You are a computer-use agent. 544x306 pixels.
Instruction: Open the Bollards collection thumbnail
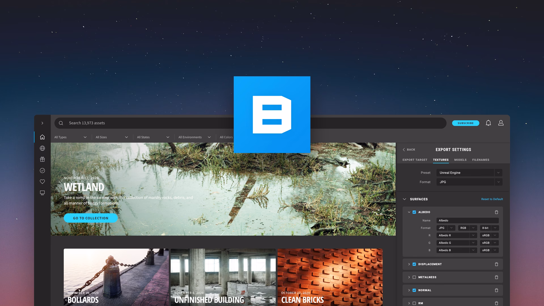tap(116, 277)
